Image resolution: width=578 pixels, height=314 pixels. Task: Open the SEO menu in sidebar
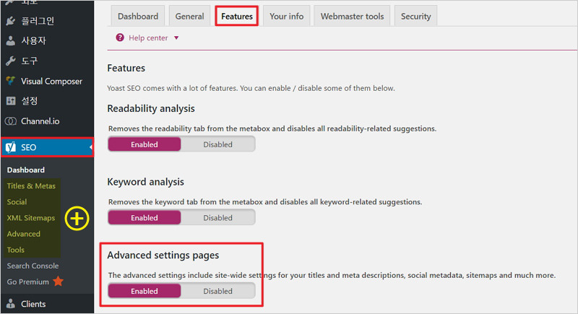pyautogui.click(x=47, y=147)
